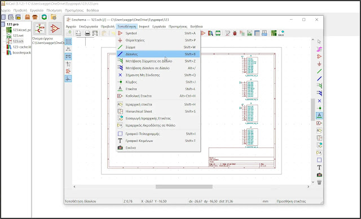Image resolution: width=361 pixels, height=219 pixels.
Task: Click the Plot icon in Eeschema toolbar
Action: point(95,33)
